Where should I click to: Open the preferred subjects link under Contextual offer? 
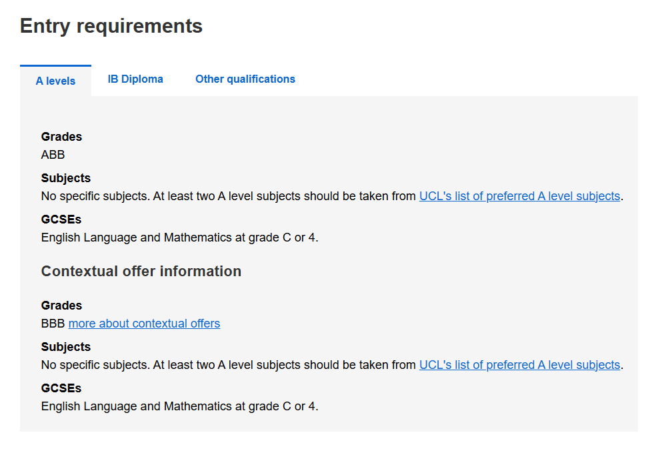(x=519, y=365)
